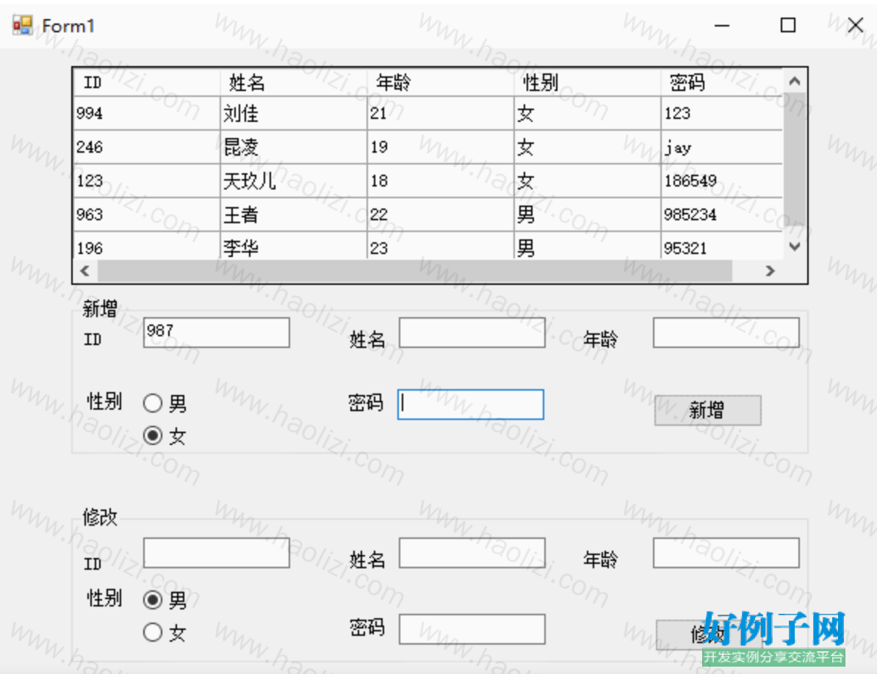The height and width of the screenshot is (674, 877).
Task: Click the grid's horizontal scroll right arrow
Action: click(x=770, y=271)
